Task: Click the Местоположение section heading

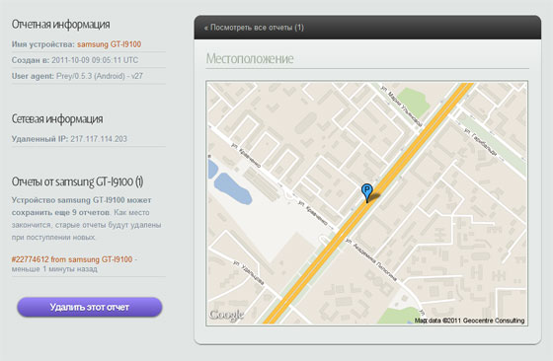Action: (250, 58)
